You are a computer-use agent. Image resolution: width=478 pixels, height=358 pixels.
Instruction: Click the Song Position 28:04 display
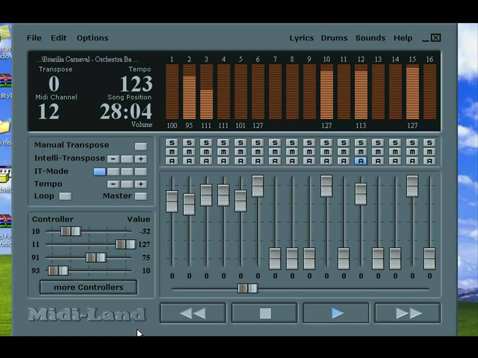(x=125, y=111)
